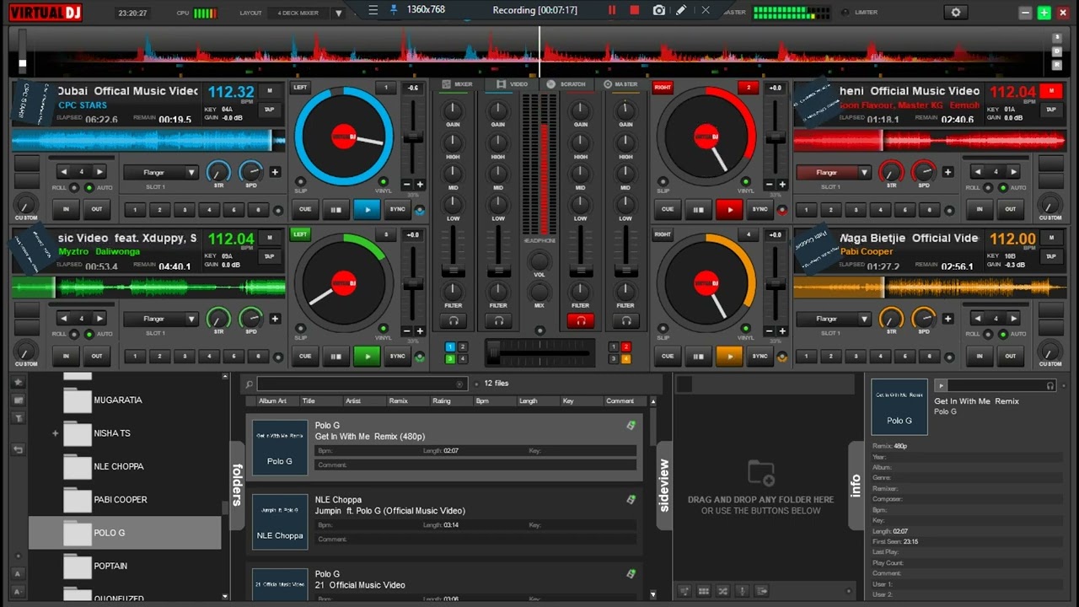Image resolution: width=1079 pixels, height=607 pixels.
Task: Add an effect slot on red deck 2
Action: [x=948, y=172]
